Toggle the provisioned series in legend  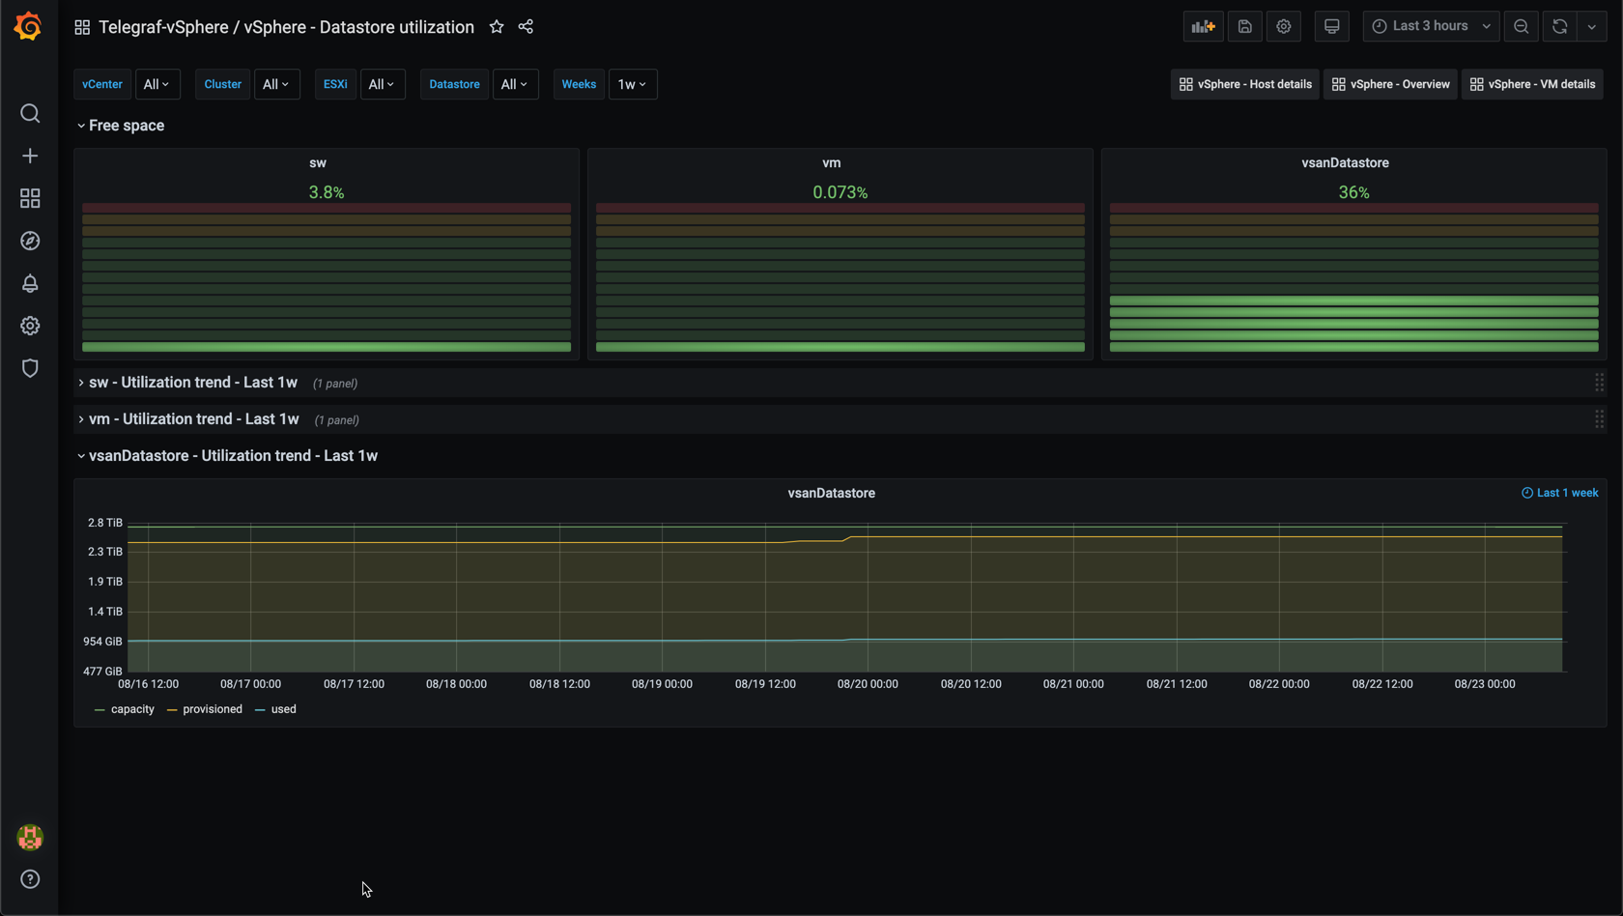(x=212, y=709)
